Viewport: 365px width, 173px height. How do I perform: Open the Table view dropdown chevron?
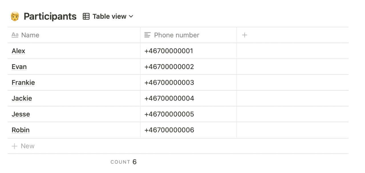click(x=131, y=16)
